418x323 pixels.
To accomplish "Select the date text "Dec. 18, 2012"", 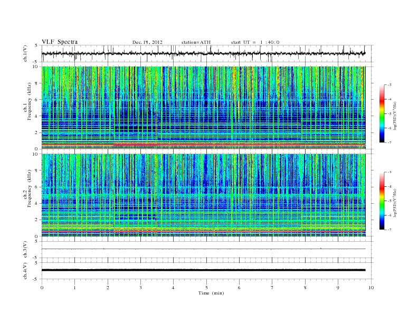I will [x=147, y=42].
